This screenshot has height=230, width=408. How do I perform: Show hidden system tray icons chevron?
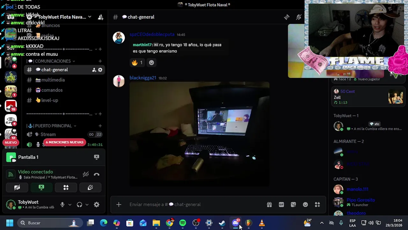[x=322, y=223]
